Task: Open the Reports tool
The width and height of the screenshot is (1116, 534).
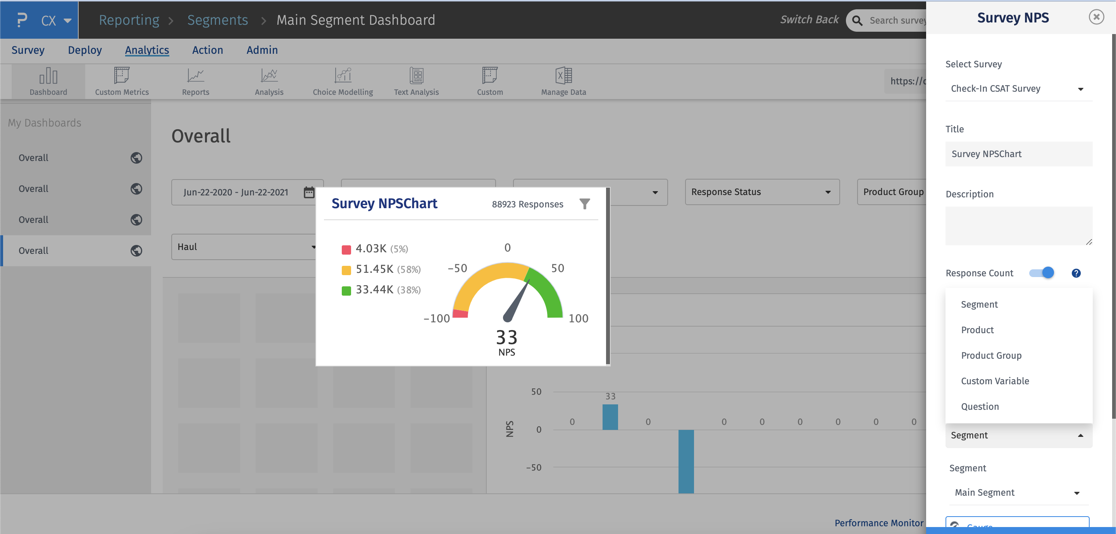Action: 195,81
